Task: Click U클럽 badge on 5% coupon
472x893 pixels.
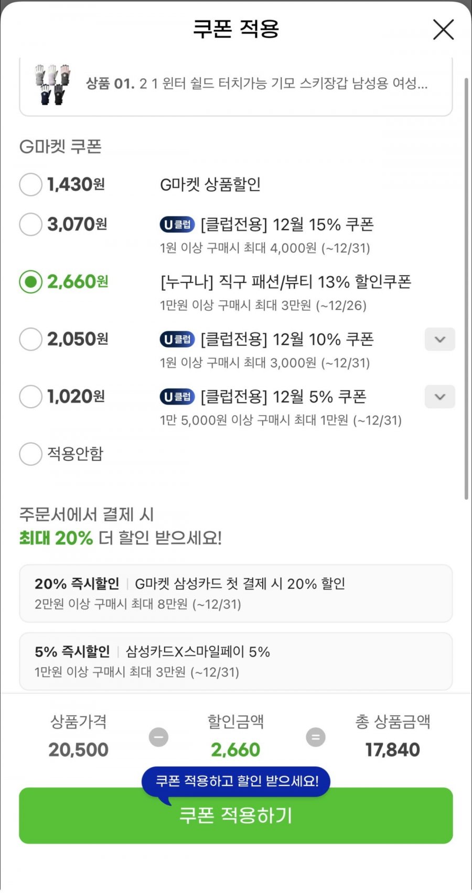Action: (177, 397)
